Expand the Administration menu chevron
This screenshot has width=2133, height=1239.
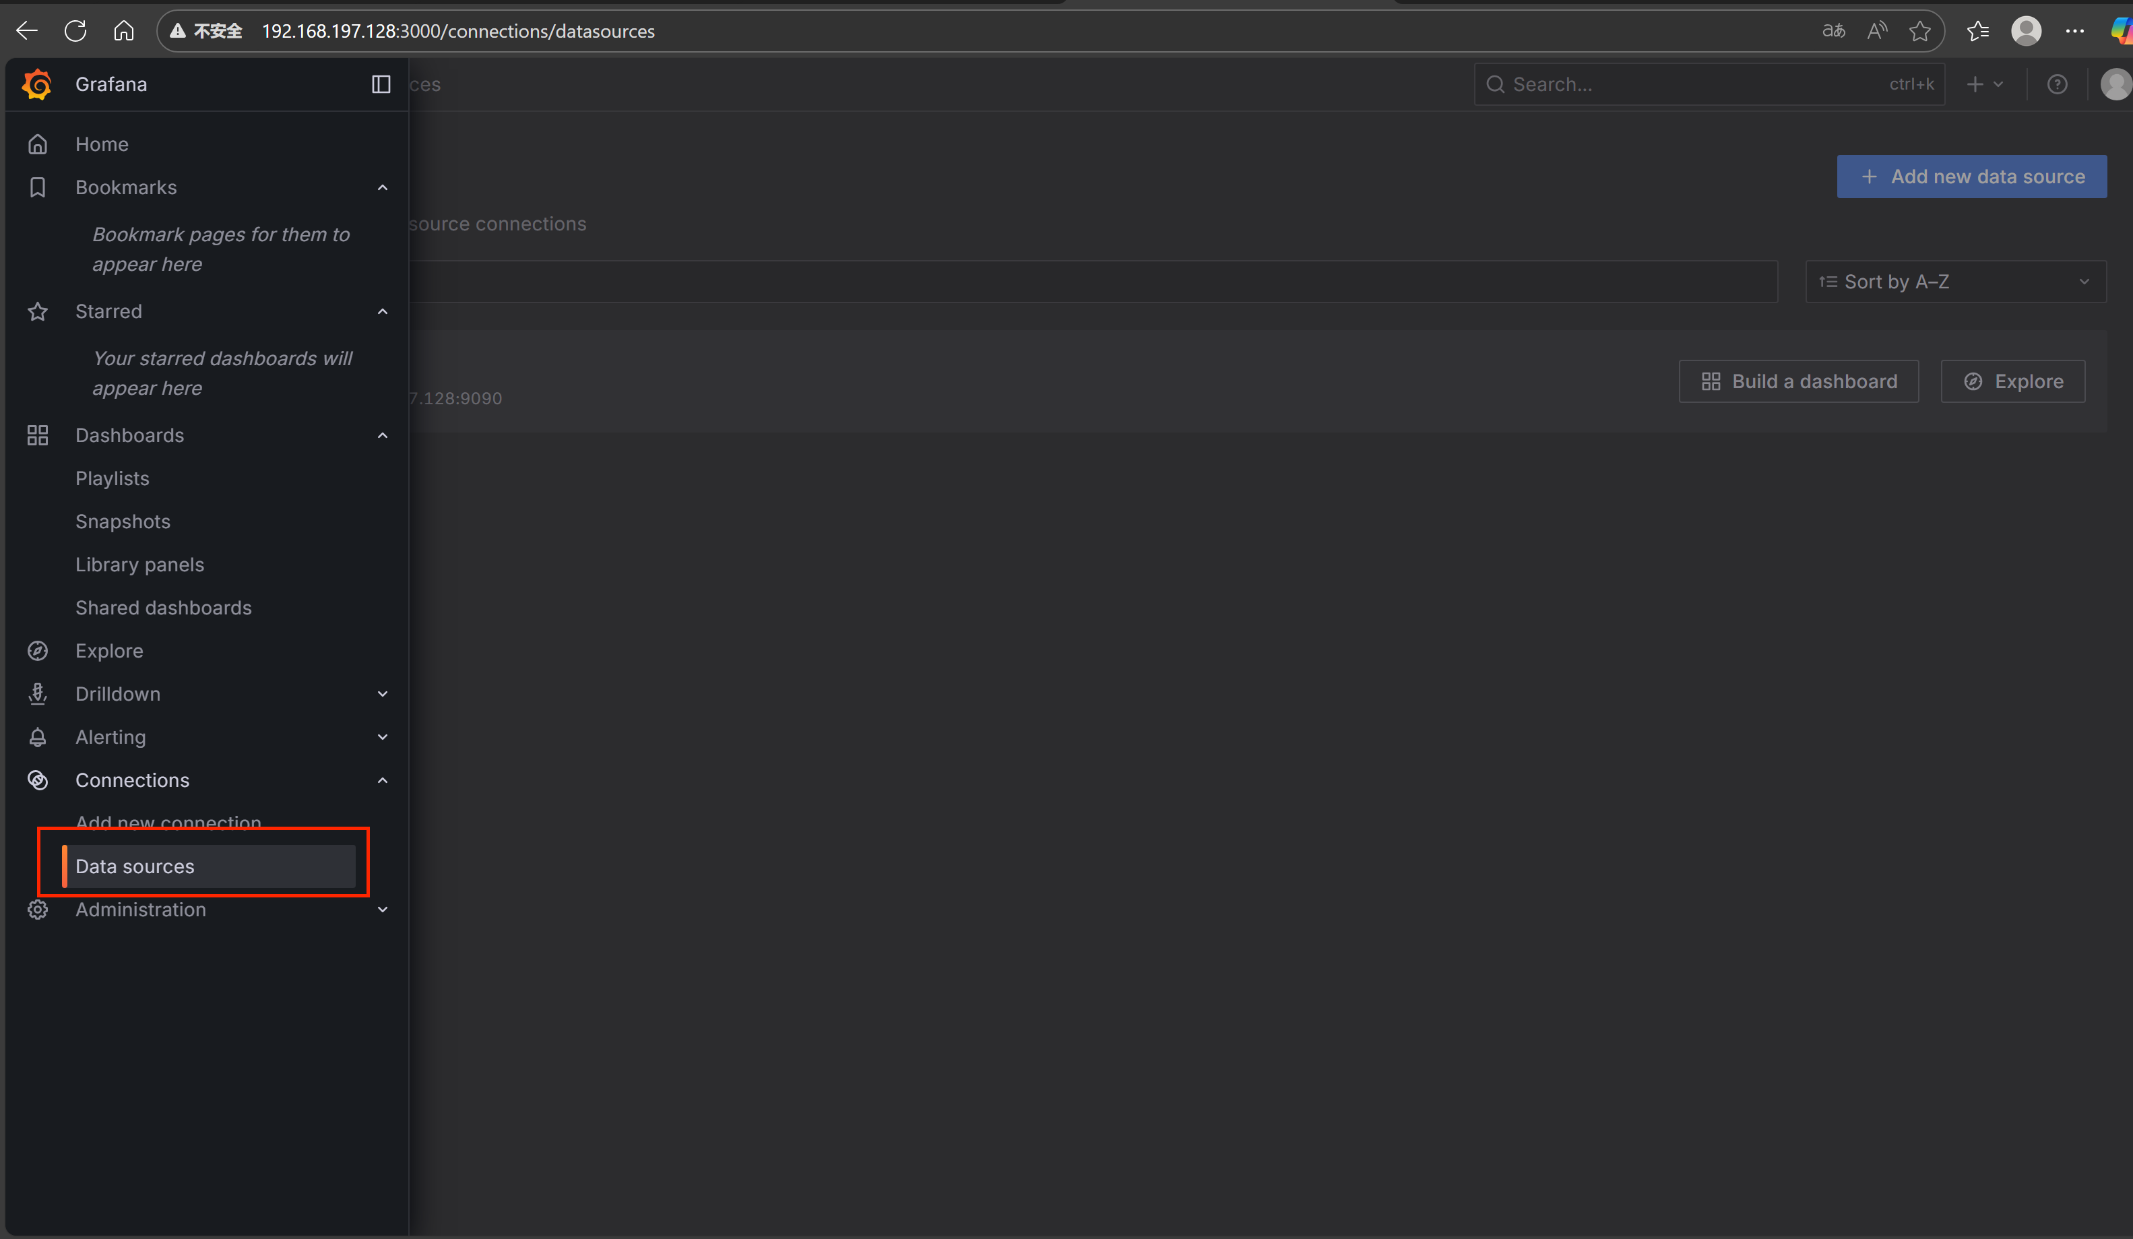point(383,910)
